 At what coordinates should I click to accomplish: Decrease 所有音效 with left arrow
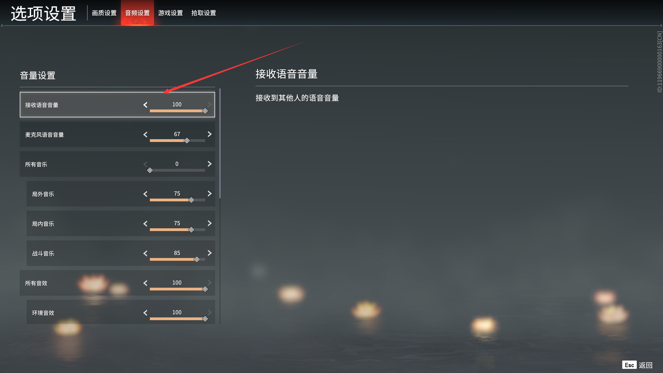tap(145, 283)
